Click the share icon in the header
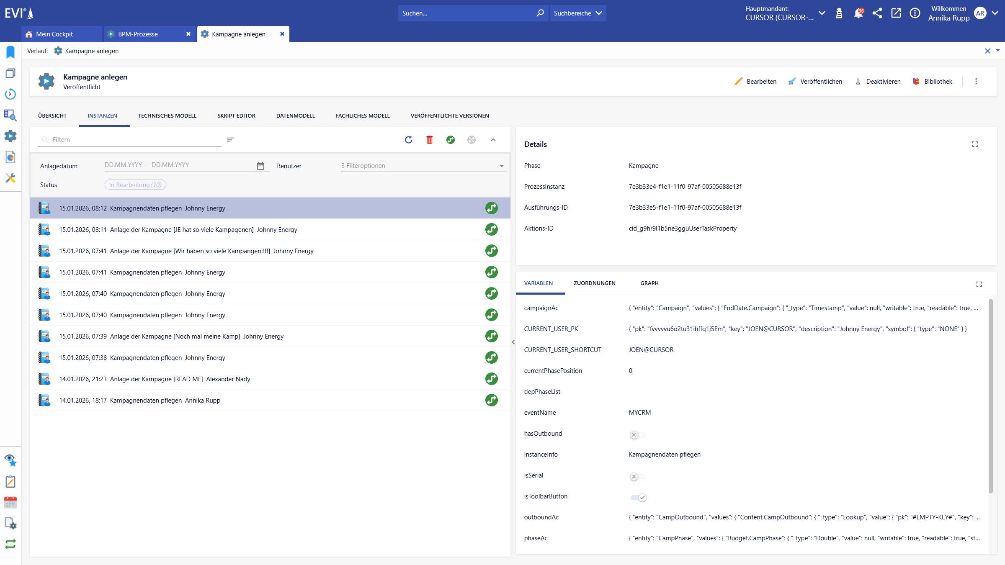This screenshot has width=1005, height=565. click(x=878, y=13)
